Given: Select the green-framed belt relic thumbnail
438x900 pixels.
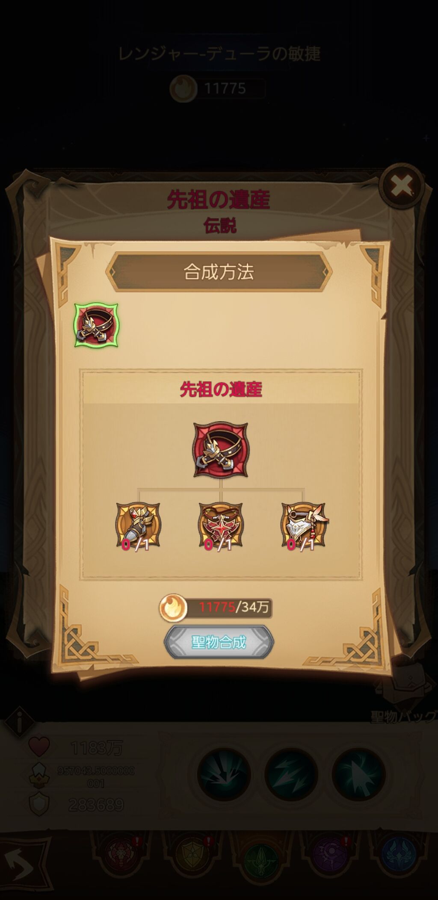Looking at the screenshot, I should click(x=96, y=325).
